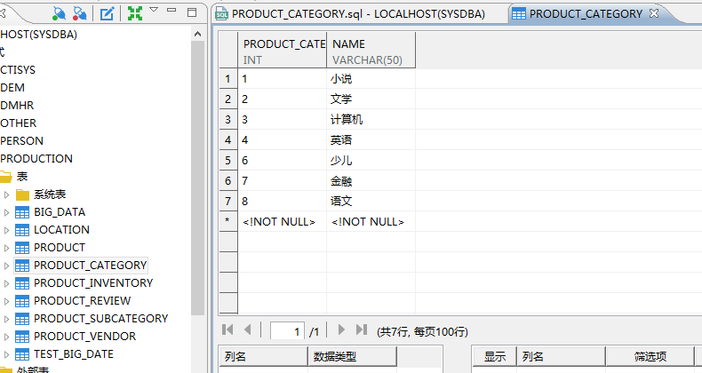Image resolution: width=702 pixels, height=373 pixels.
Task: Select the 系统表 folder label
Action: (50, 194)
